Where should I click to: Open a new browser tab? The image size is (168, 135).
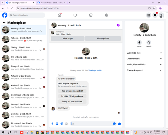[70, 3]
